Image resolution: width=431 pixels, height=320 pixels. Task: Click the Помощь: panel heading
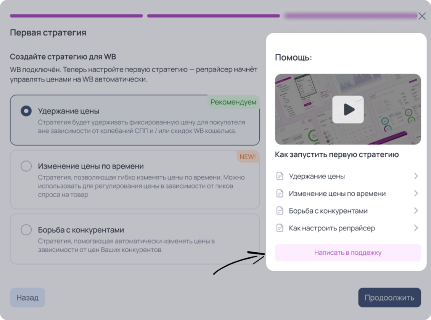pos(293,58)
